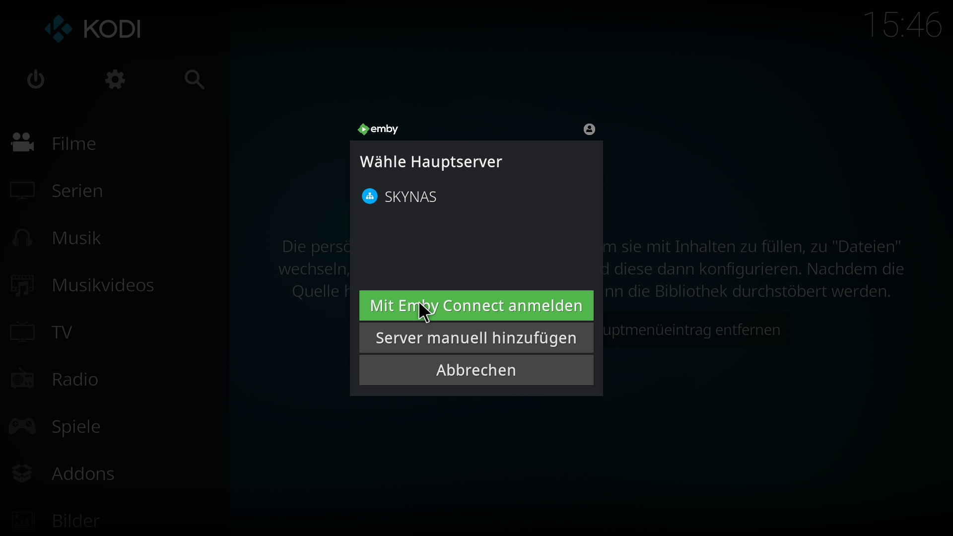Screen dimensions: 953x536
Task: Click the Serien TV screen icon
Action: click(22, 191)
